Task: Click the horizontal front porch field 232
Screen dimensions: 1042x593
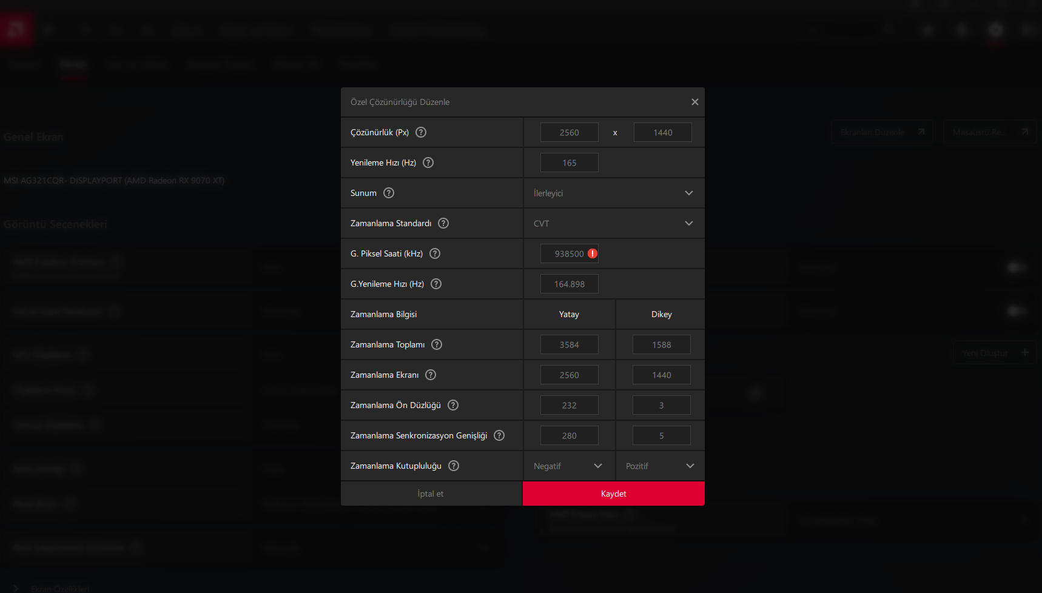Action: (570, 405)
